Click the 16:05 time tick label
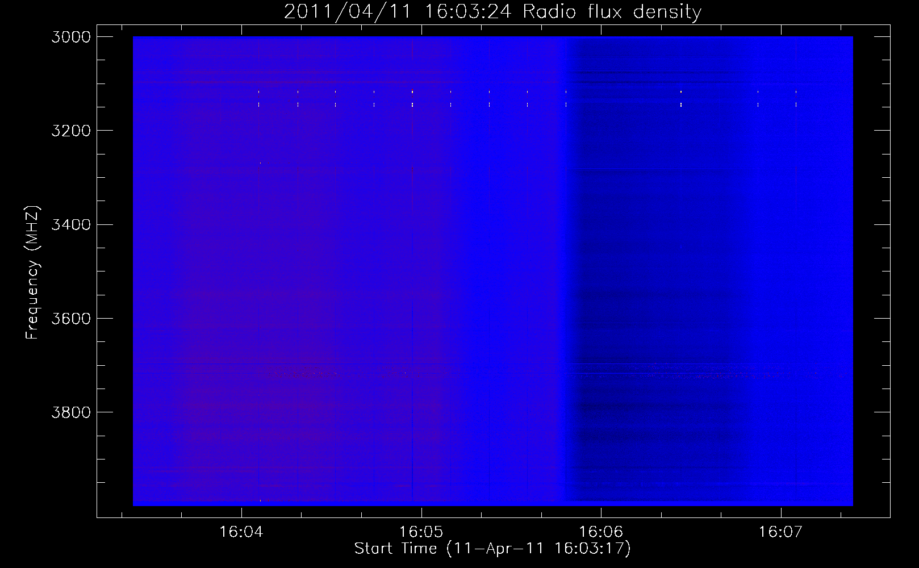 421,532
